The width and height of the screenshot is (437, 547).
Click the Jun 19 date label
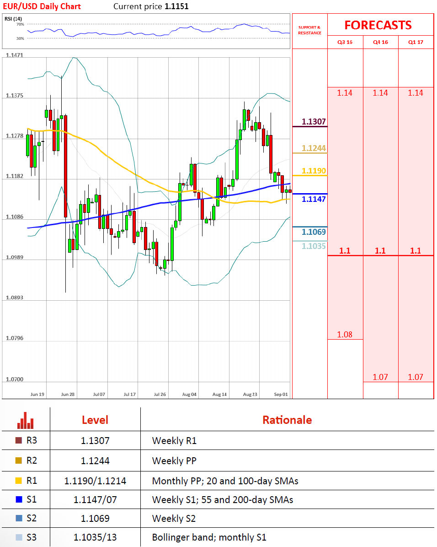[x=37, y=395]
